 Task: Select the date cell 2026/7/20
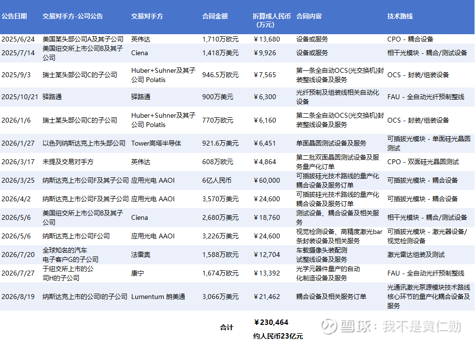click(18, 255)
